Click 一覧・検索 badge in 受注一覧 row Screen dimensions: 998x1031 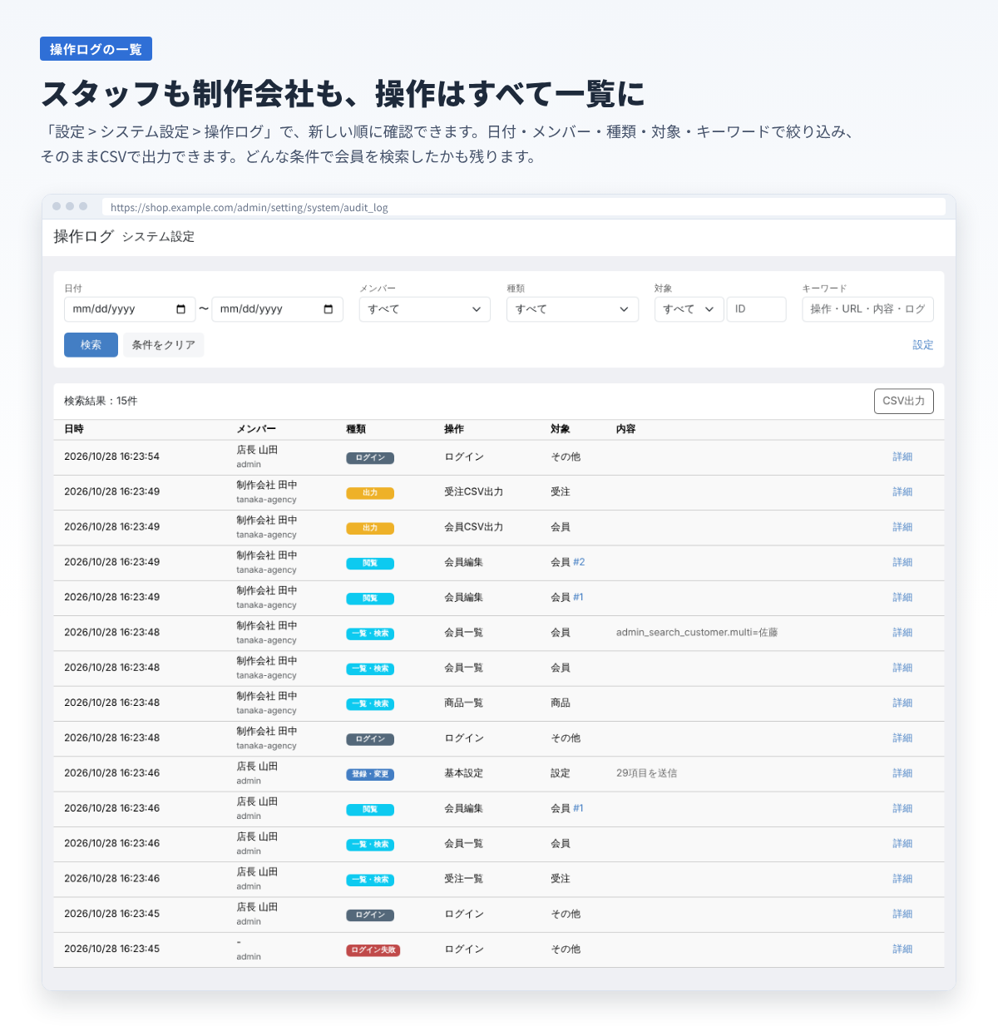[x=370, y=880]
